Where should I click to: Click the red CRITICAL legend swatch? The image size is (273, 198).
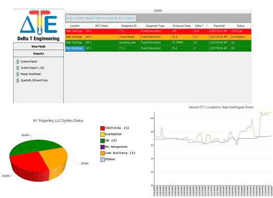click(x=102, y=128)
